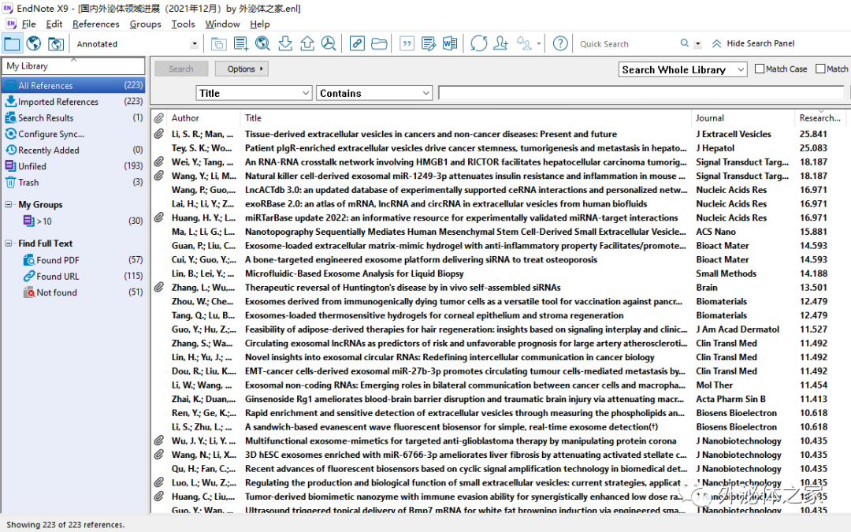
Task: Sort by the Research Notes column header
Action: click(x=819, y=117)
